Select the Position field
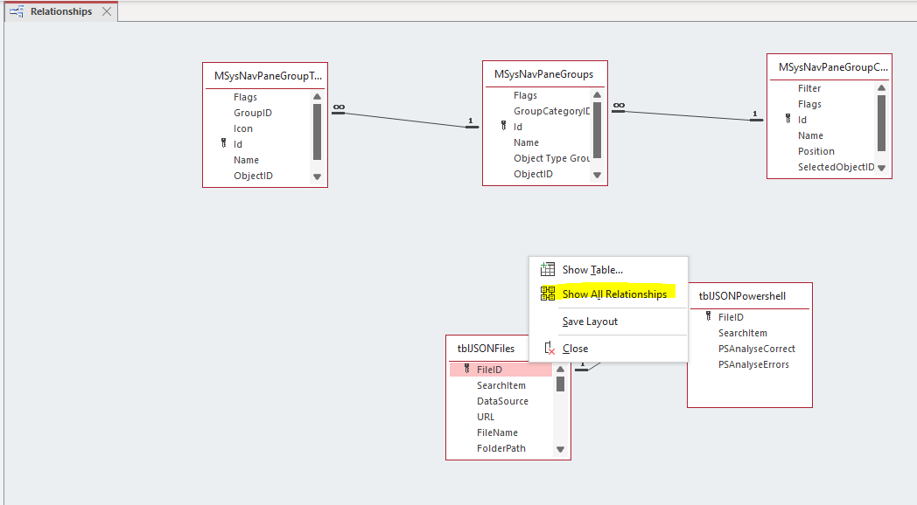 click(x=816, y=151)
